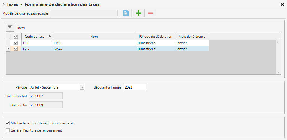This screenshot has width=287, height=140.
Task: Select the T.V.Q. name cell
Action: click(x=94, y=49)
